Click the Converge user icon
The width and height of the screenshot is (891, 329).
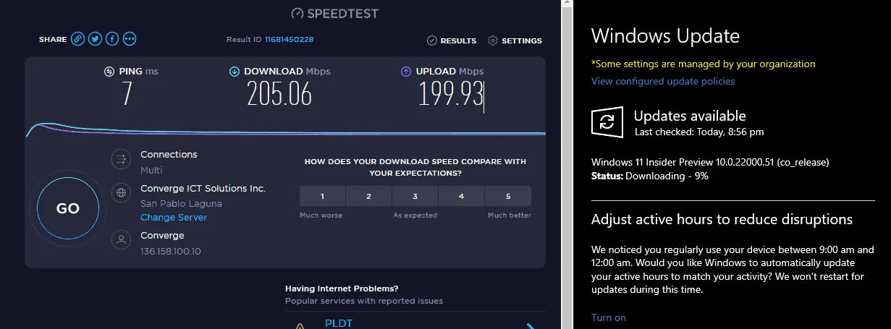[121, 239]
